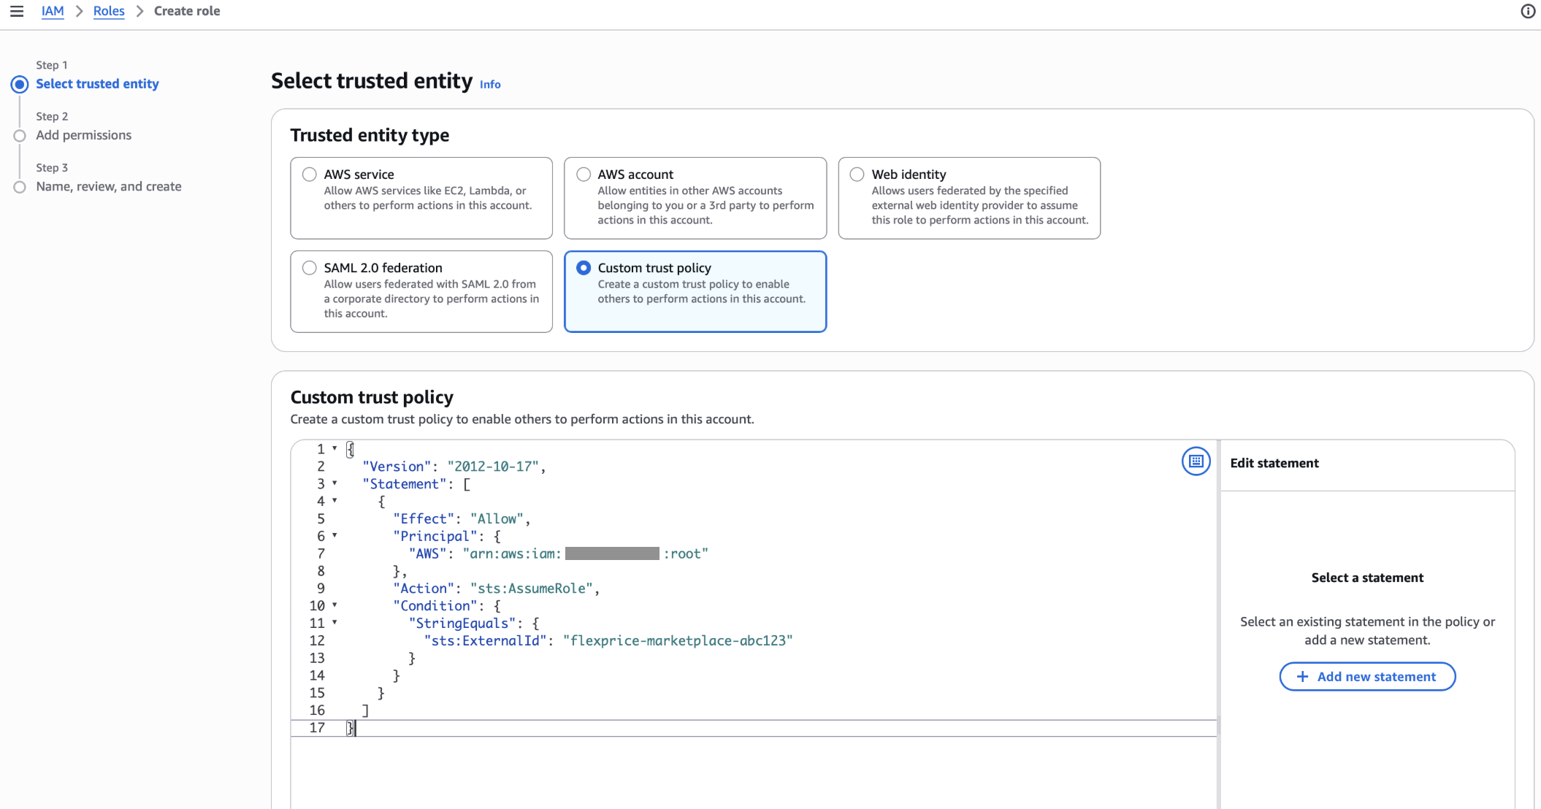1541x809 pixels.
Task: Select the AWS account radio button
Action: point(584,175)
